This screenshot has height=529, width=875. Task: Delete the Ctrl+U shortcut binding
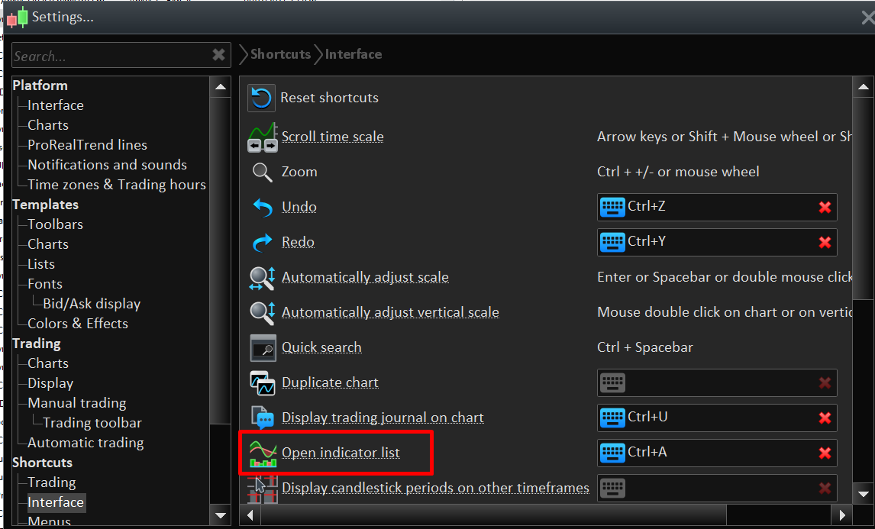825,418
